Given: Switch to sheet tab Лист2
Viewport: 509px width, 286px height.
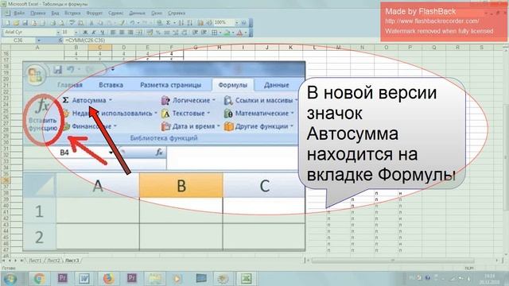Looking at the screenshot, I should [x=53, y=261].
